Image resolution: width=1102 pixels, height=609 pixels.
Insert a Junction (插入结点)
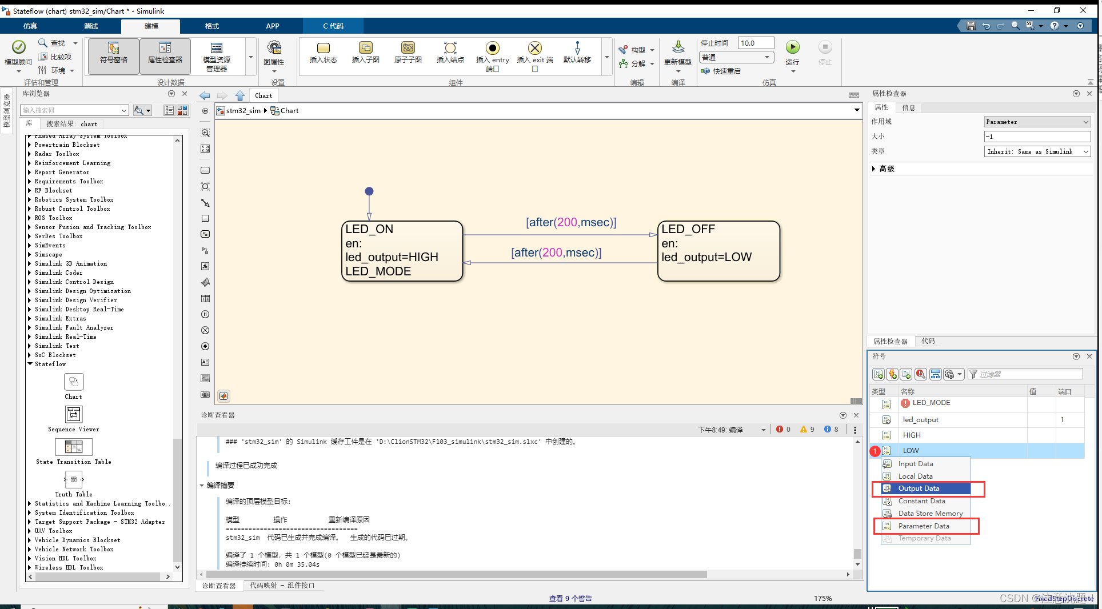450,53
